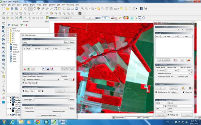
Task: Click the New shp button
Action: [188, 30]
